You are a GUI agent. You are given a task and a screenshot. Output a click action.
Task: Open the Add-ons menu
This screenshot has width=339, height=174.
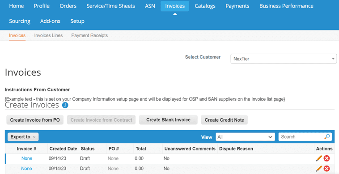point(50,21)
